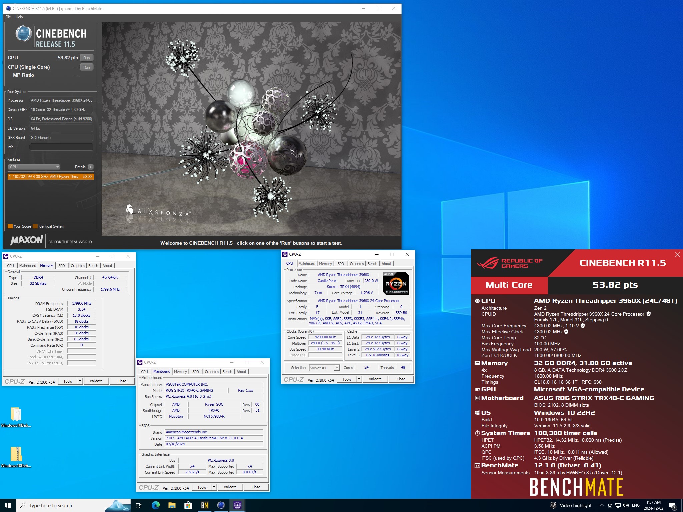Click the taskbar search box

tap(73, 505)
